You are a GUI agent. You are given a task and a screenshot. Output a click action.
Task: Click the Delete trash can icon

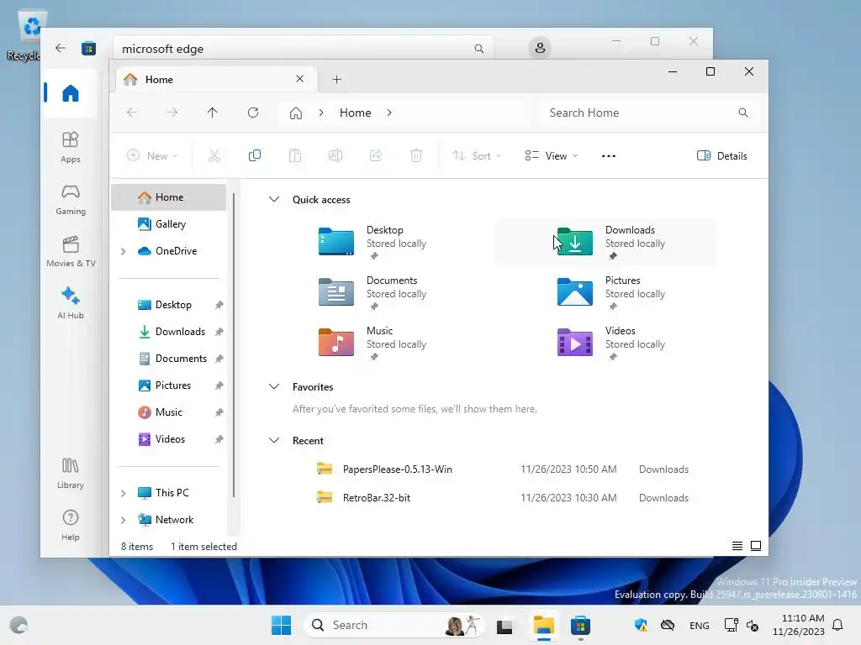pyautogui.click(x=416, y=155)
